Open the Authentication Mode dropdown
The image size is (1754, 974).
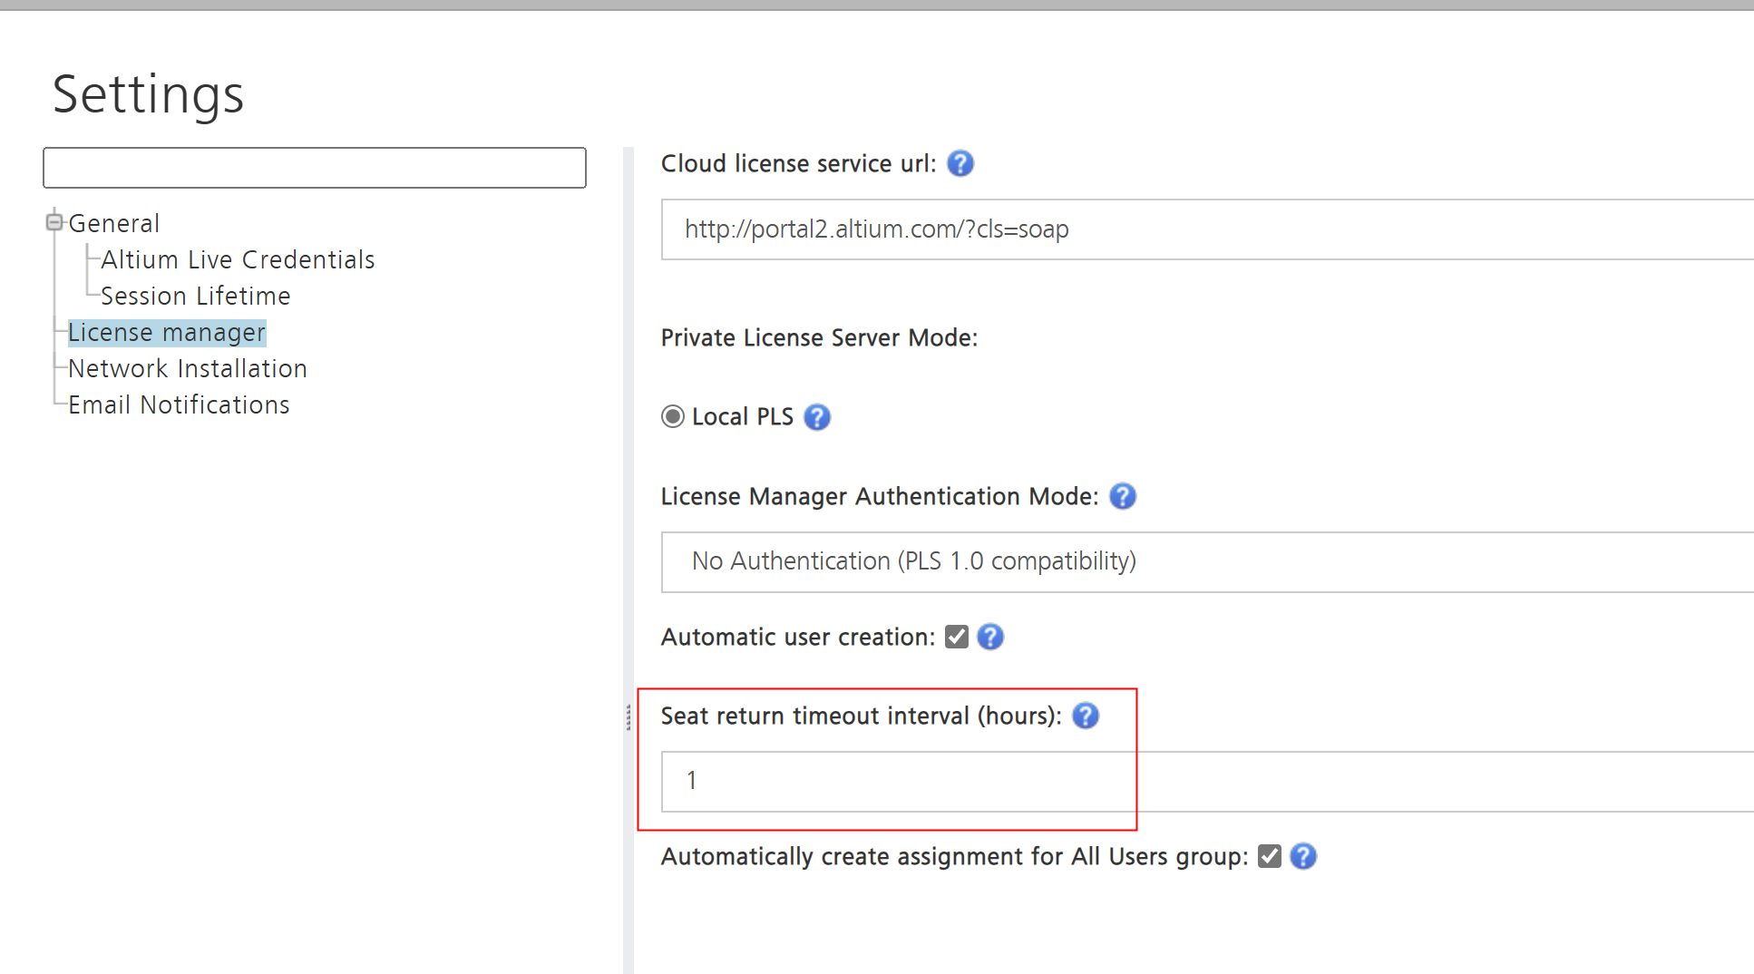(1206, 562)
